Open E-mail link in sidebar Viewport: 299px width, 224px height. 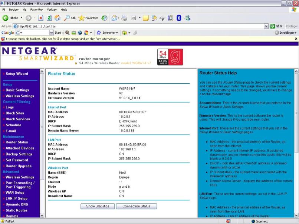11,131
